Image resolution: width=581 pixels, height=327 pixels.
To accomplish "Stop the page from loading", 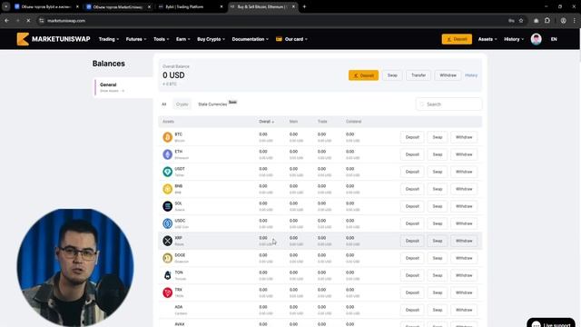I will [28, 21].
